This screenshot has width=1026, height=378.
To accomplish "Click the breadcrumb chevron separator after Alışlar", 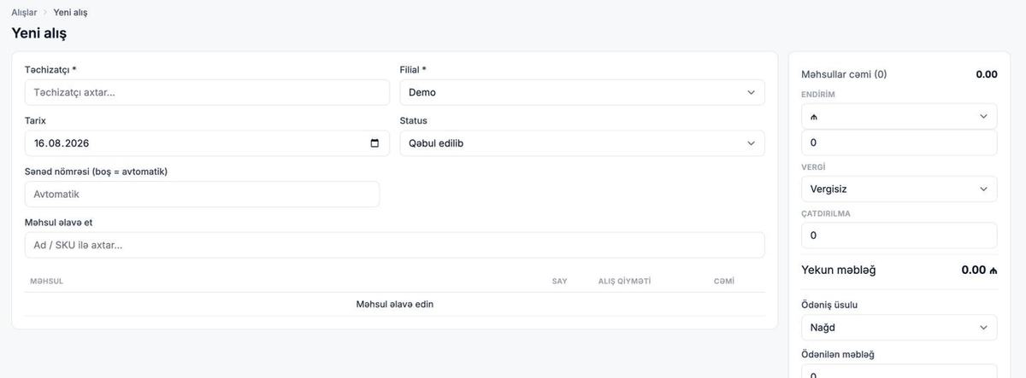I will [45, 13].
